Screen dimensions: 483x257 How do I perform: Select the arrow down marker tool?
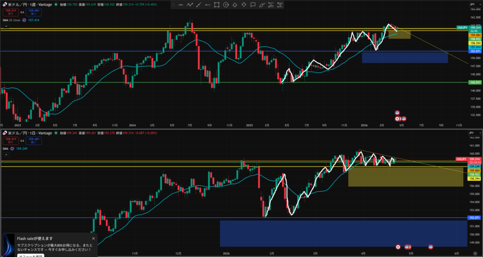tap(244, 5)
